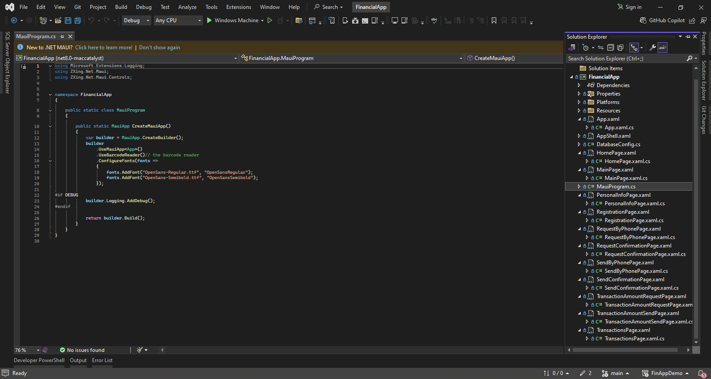This screenshot has width=711, height=379.
Task: Click 'Click here to learn more!' link
Action: (x=104, y=48)
